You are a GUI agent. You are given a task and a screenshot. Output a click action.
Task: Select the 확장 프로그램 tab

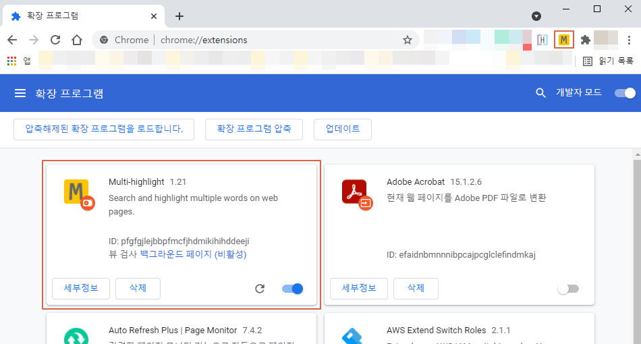click(84, 16)
